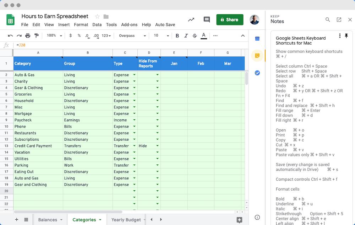This screenshot has height=225, width=355.
Task: Open the Auto Save menu
Action: tap(165, 24)
